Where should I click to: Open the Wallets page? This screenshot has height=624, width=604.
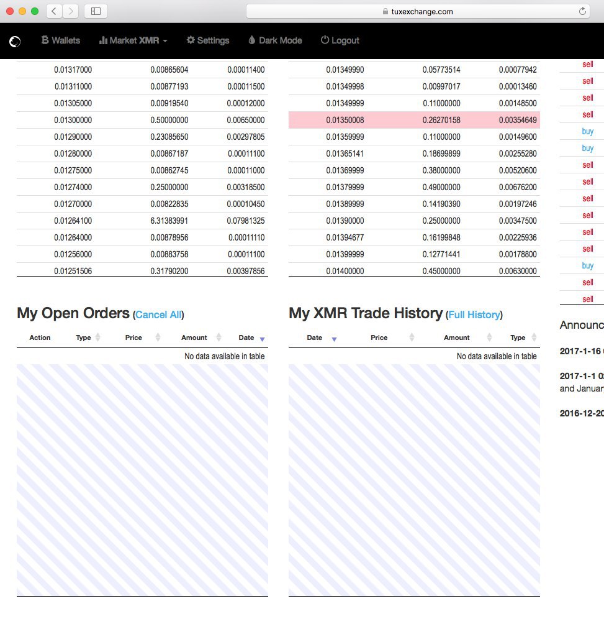(x=61, y=40)
